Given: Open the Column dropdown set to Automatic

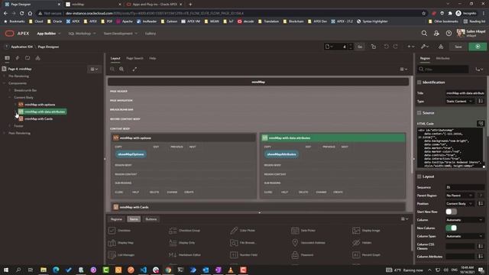Looking at the screenshot, I should click(x=465, y=220).
